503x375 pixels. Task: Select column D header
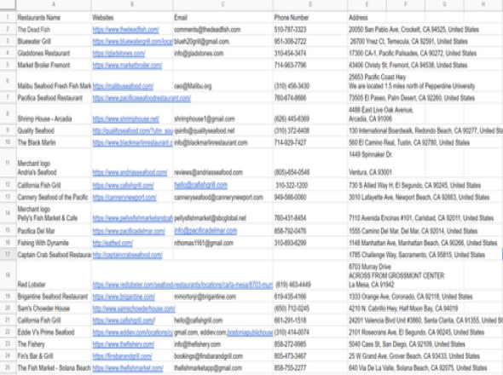[310, 4]
